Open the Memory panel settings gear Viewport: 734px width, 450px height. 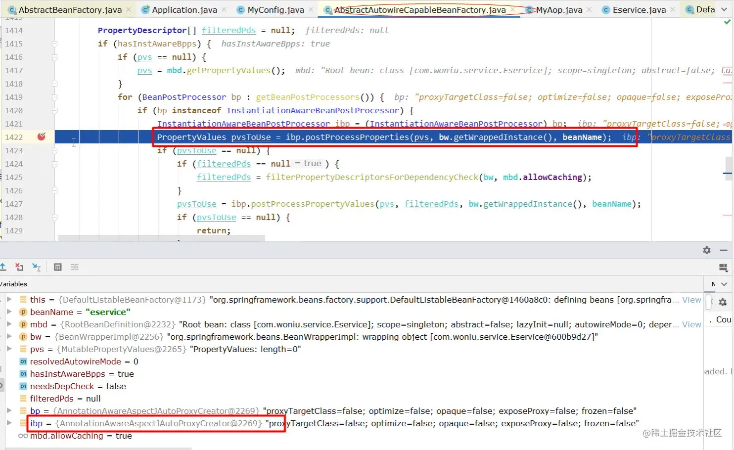tap(723, 302)
